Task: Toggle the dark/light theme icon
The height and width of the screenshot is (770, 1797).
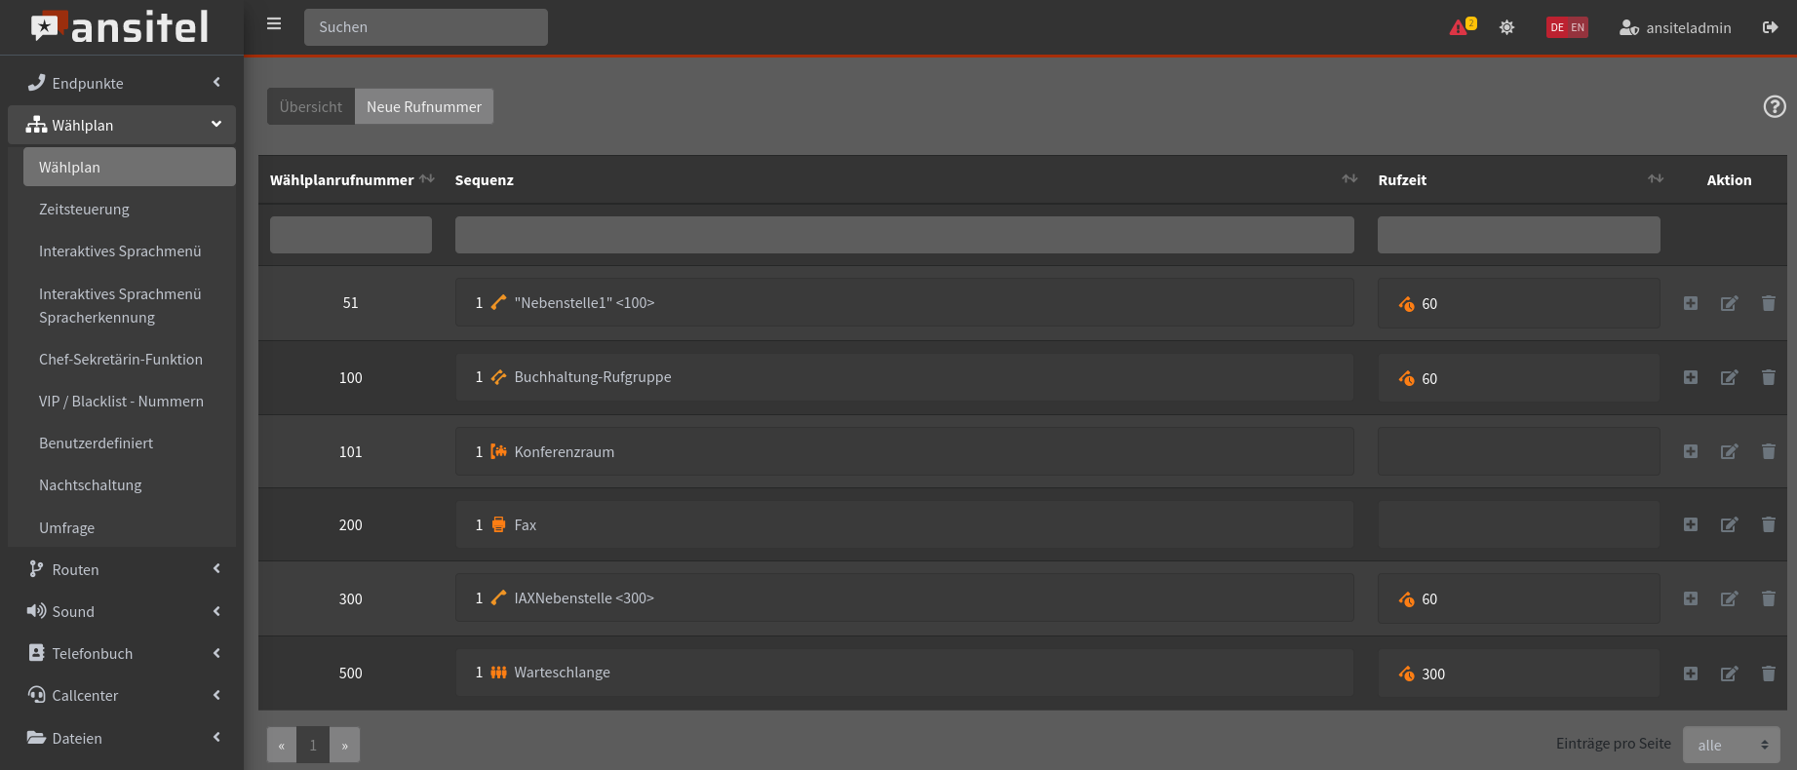Action: pyautogui.click(x=1506, y=27)
